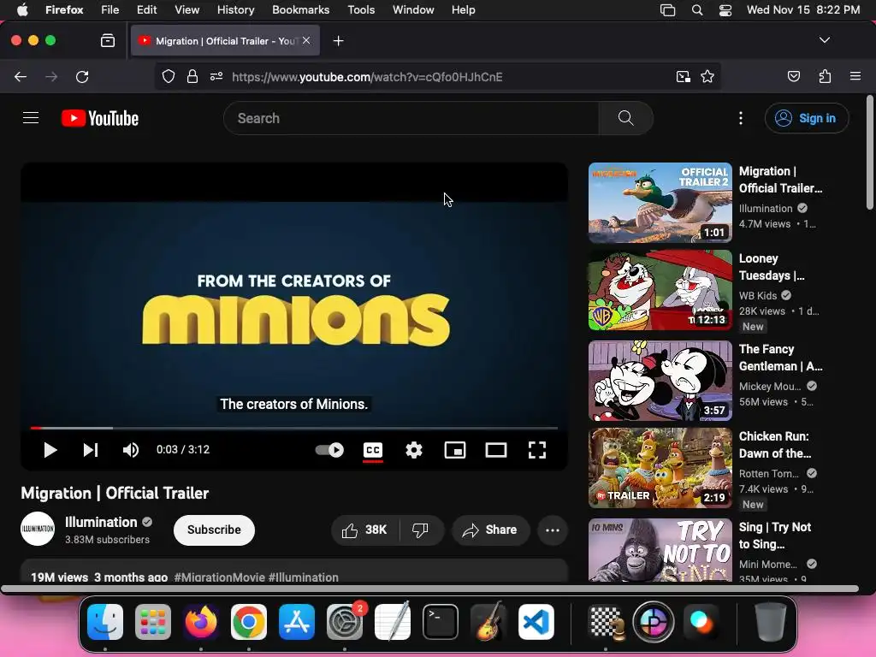Skip to the next video

tap(91, 450)
